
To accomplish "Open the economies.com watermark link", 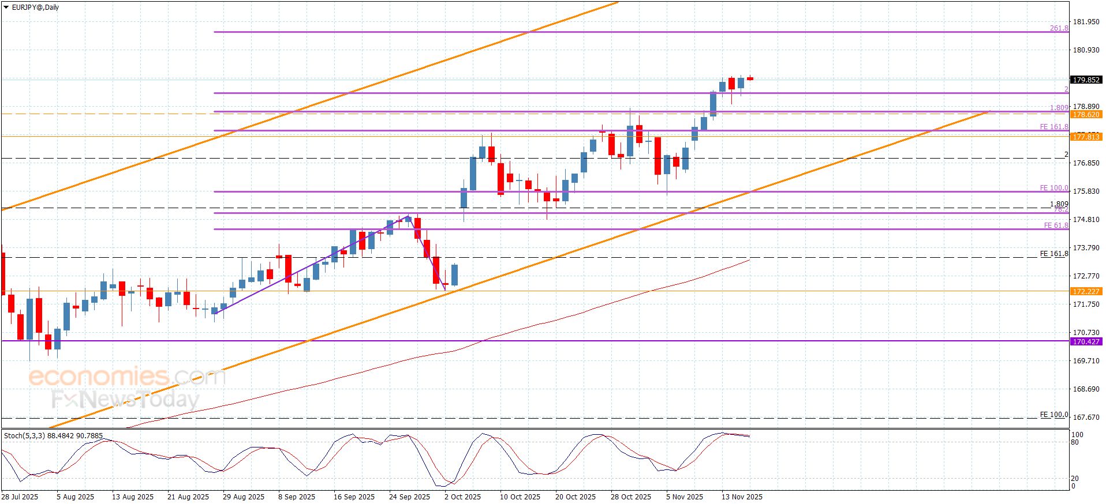I will (126, 377).
